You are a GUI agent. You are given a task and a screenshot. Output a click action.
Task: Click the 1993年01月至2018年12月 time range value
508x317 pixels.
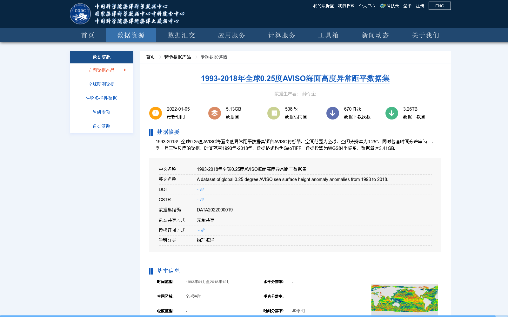(x=208, y=282)
